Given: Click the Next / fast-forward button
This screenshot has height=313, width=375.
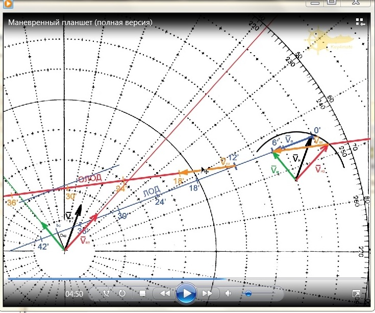Looking at the screenshot, I should [x=207, y=294].
